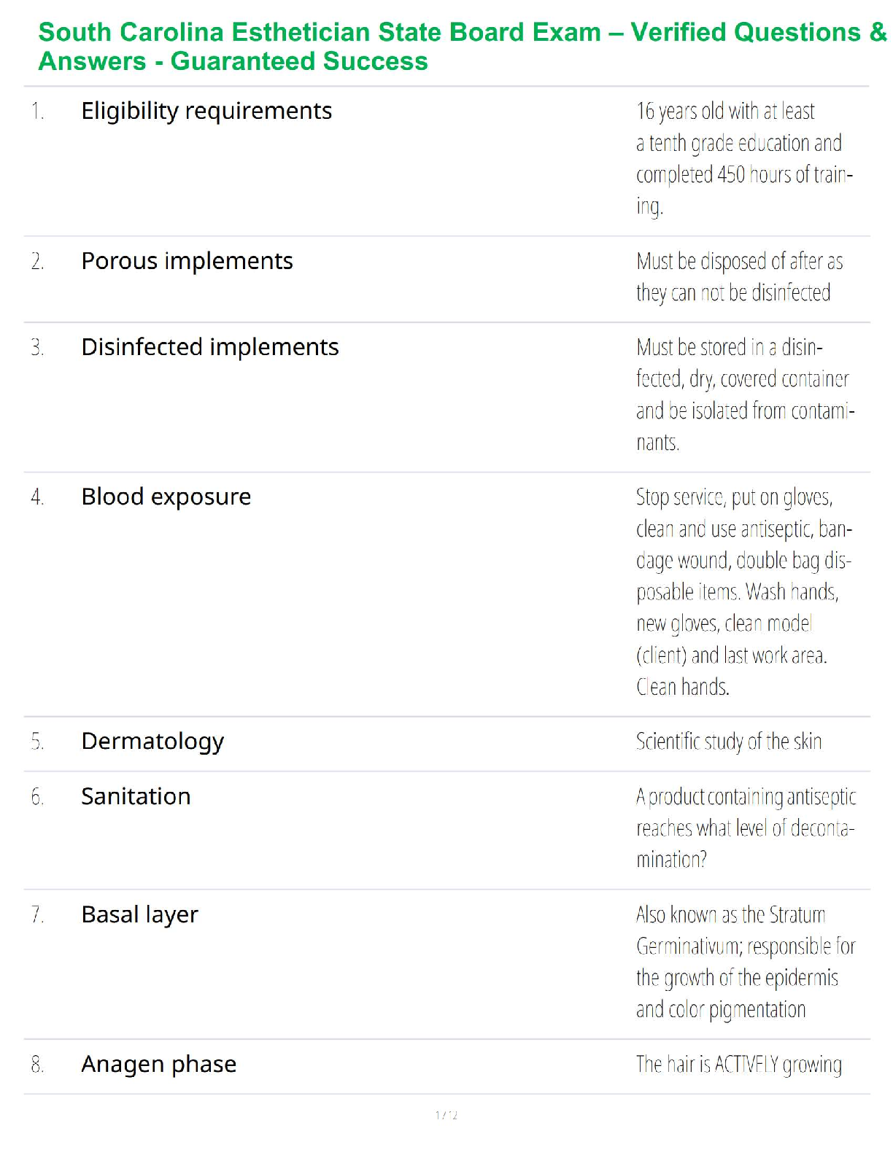
Task: Click the term "Eligibility requirements"
Action: (206, 111)
